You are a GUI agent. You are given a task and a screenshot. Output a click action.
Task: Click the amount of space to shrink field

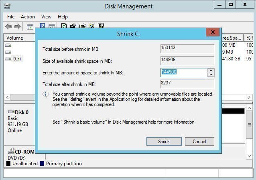pos(184,72)
